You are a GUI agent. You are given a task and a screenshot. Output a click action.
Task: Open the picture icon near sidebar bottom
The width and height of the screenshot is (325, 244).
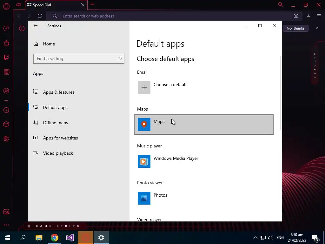[x=6, y=212]
